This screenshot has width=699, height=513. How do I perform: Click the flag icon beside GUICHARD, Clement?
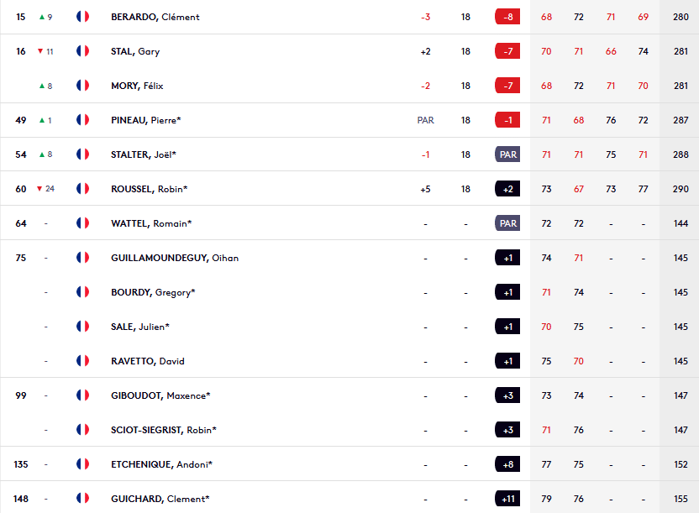tap(82, 498)
